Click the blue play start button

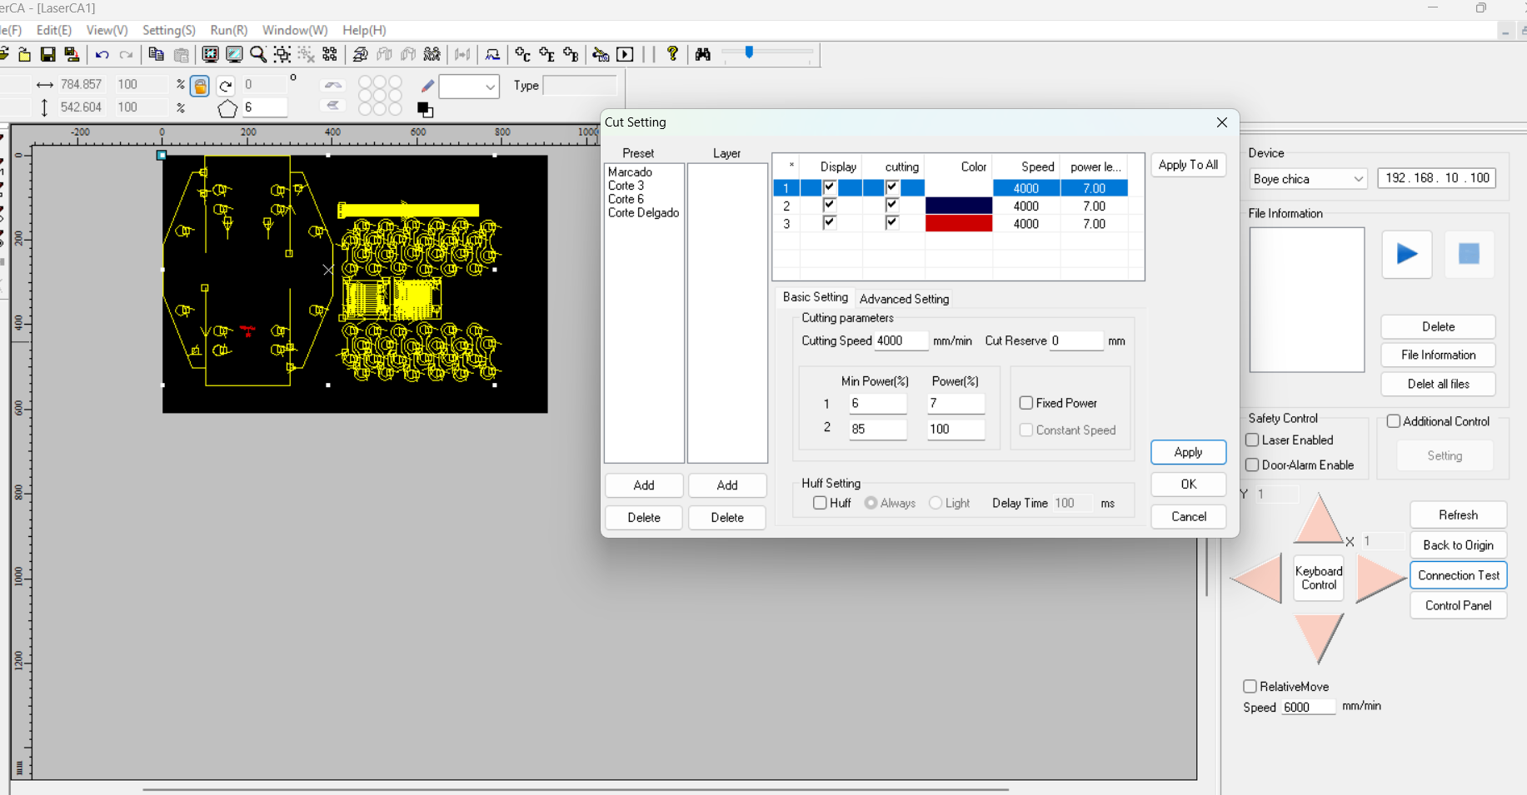click(x=1406, y=254)
